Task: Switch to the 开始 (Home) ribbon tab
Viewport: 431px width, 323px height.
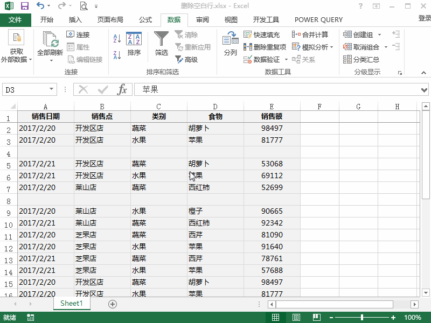Action: point(47,20)
